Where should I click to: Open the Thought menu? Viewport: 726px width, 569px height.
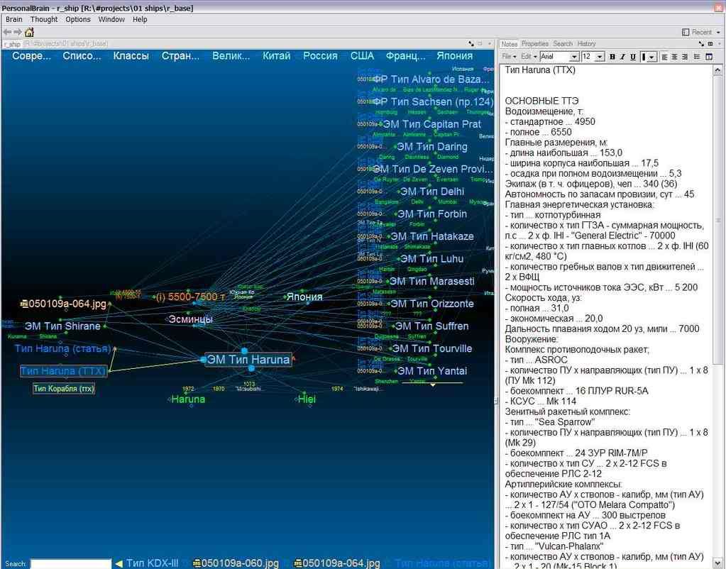pyautogui.click(x=44, y=19)
